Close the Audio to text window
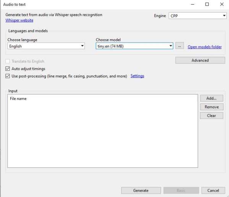The height and width of the screenshot is (197, 229). 222,5
